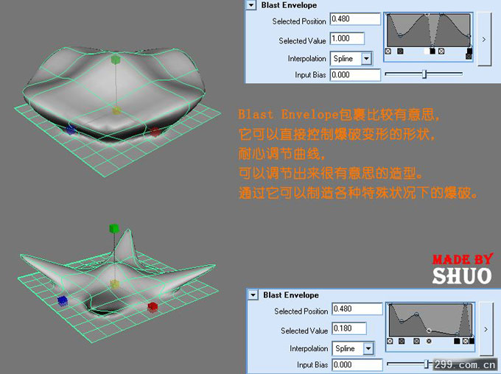Select red manipulator handle in upper viewport
The height and width of the screenshot is (374, 501).
pyautogui.click(x=155, y=132)
